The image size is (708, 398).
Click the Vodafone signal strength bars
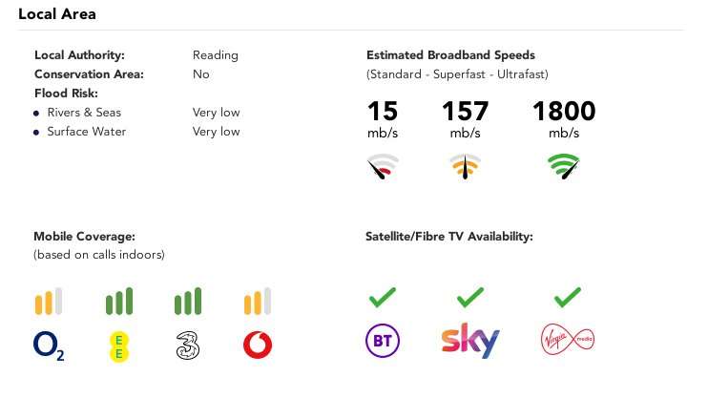tap(258, 301)
